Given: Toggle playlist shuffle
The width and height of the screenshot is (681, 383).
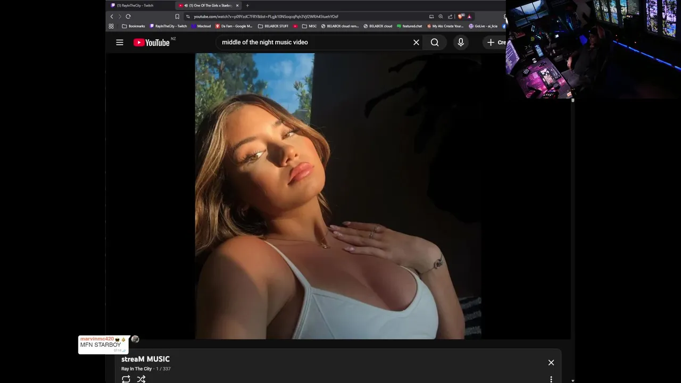Looking at the screenshot, I should point(141,379).
